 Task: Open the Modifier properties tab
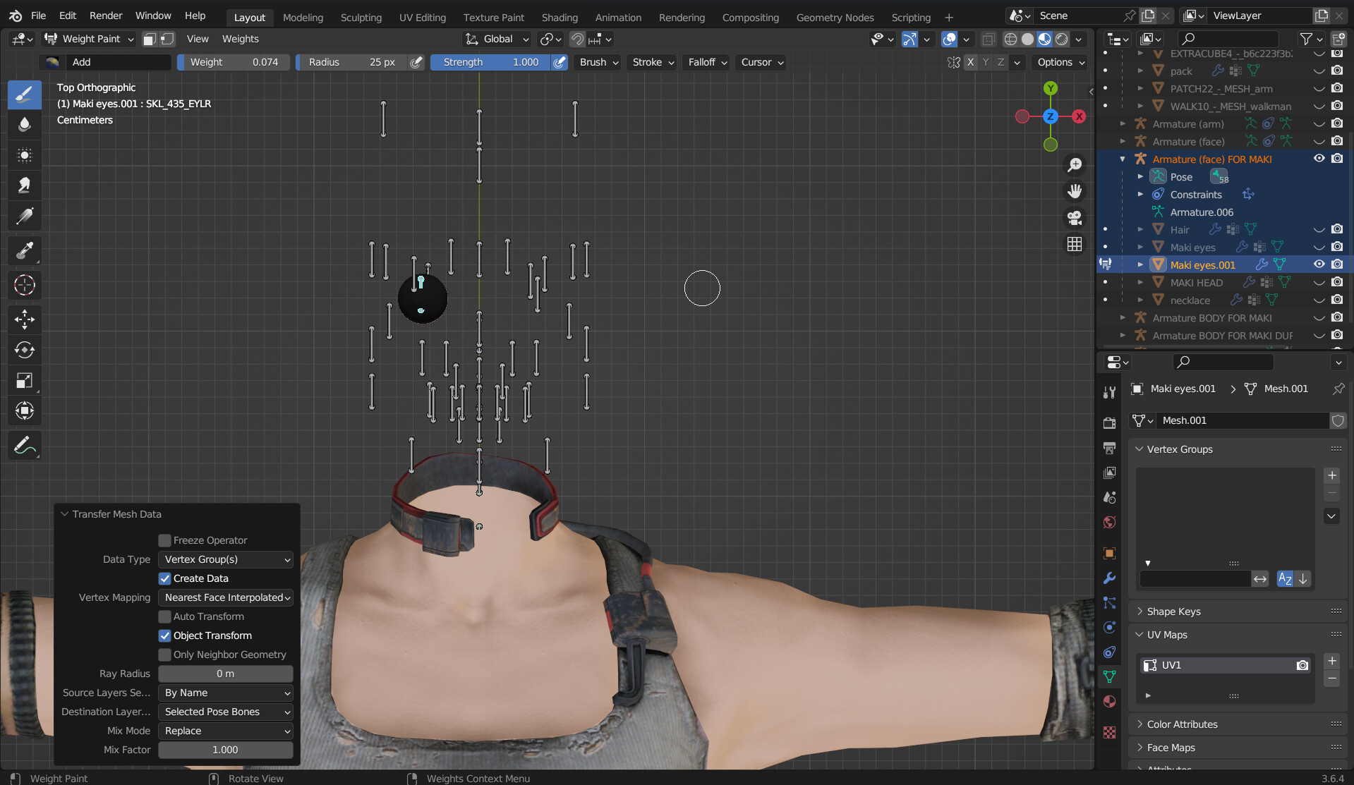pyautogui.click(x=1108, y=578)
